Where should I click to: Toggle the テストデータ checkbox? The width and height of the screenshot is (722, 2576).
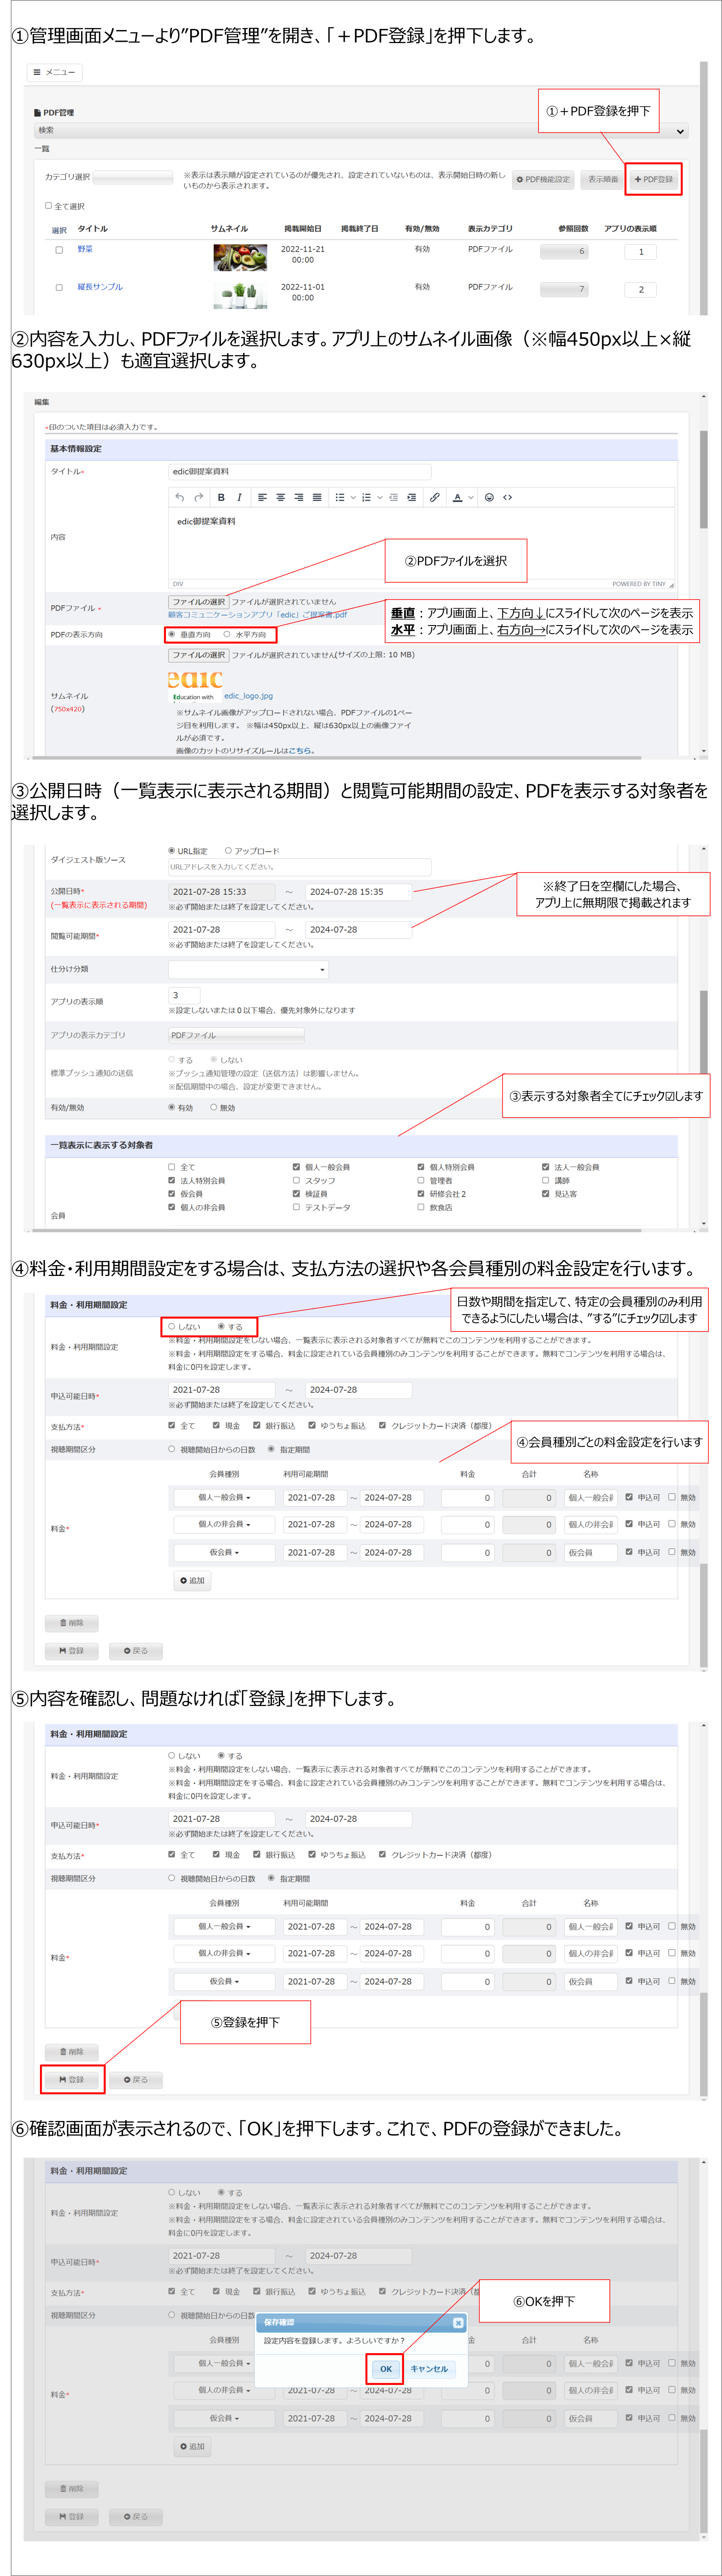297,1207
